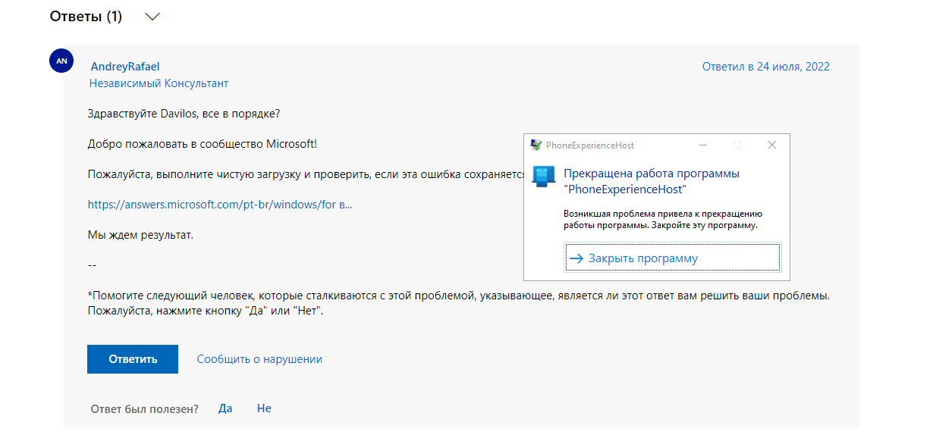Click the Независимый Консультант label
939x438 pixels.
click(x=159, y=83)
